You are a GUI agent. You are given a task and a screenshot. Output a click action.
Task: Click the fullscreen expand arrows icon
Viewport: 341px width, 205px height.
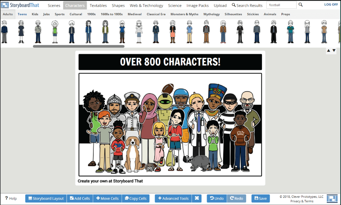point(197,198)
